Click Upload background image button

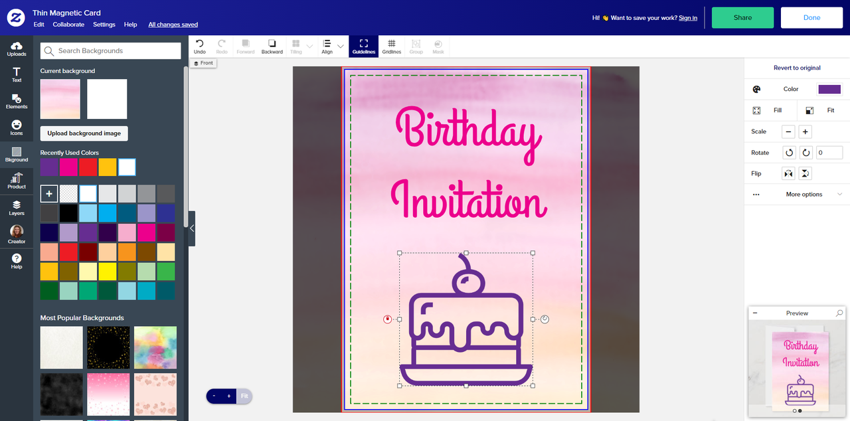click(84, 133)
